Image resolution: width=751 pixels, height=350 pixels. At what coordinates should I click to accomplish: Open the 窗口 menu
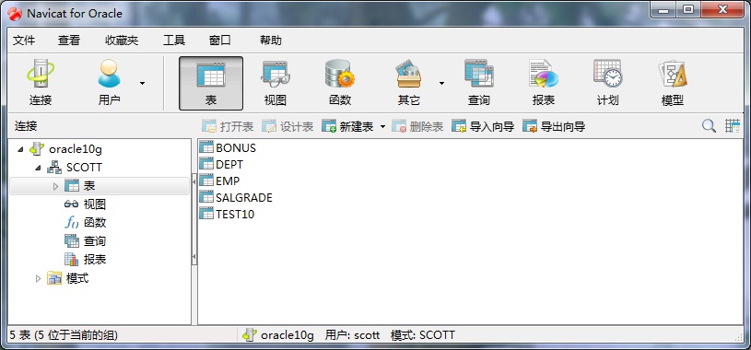coord(220,41)
